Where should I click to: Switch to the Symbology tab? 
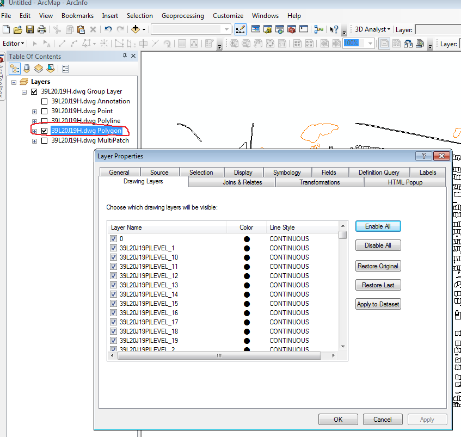(x=287, y=173)
